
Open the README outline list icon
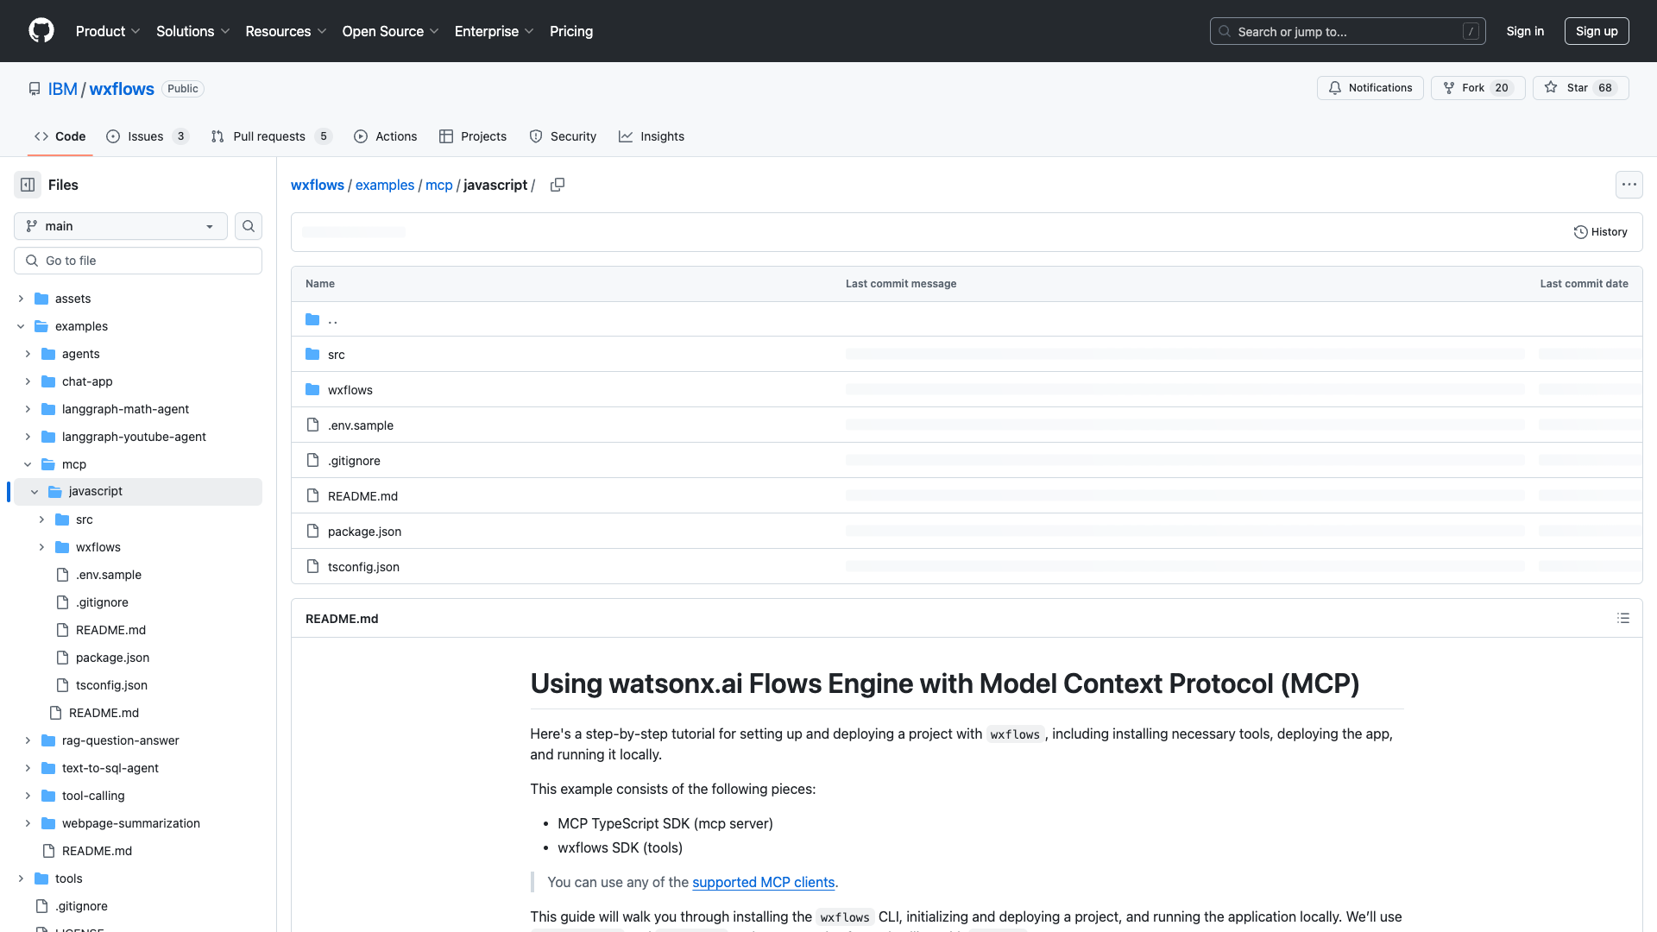click(x=1622, y=618)
